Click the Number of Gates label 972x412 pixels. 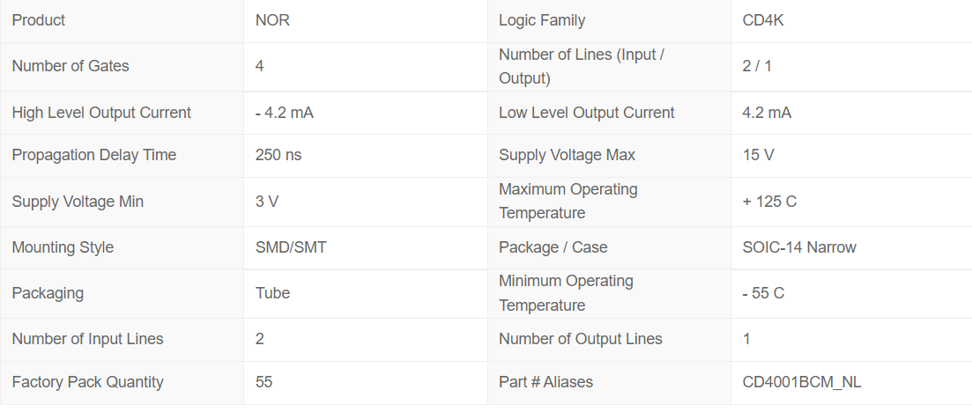70,66
